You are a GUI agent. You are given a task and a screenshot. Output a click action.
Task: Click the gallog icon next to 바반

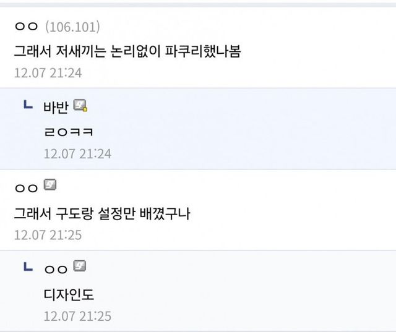point(80,106)
